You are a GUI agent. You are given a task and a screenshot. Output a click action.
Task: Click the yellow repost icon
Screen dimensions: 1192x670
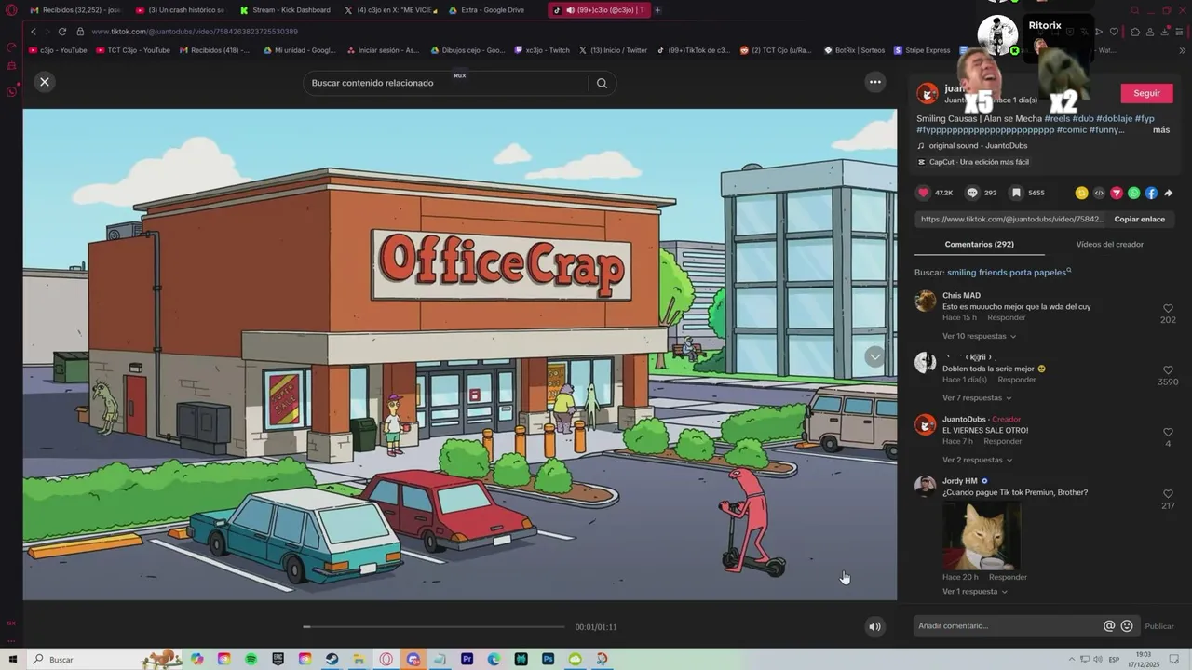coord(1081,193)
